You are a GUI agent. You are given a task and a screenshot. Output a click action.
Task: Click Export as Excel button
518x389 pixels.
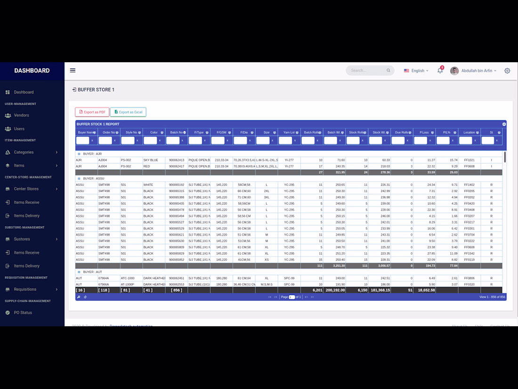click(x=128, y=112)
